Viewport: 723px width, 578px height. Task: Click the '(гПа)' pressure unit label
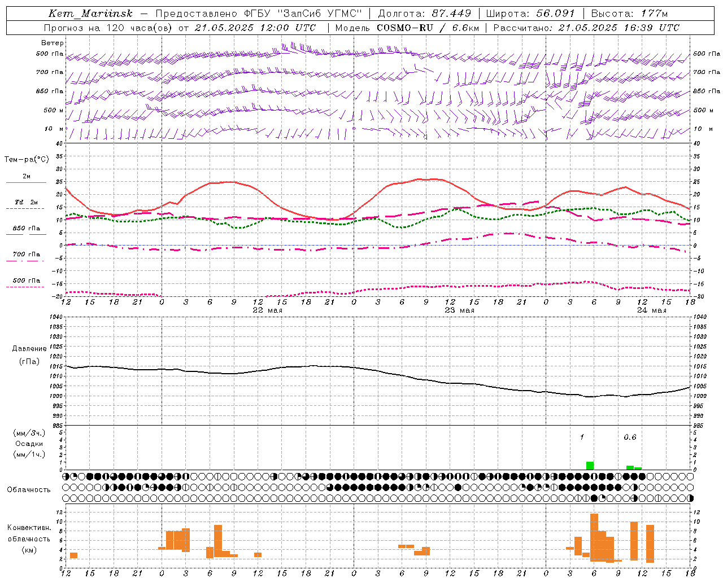point(29,361)
